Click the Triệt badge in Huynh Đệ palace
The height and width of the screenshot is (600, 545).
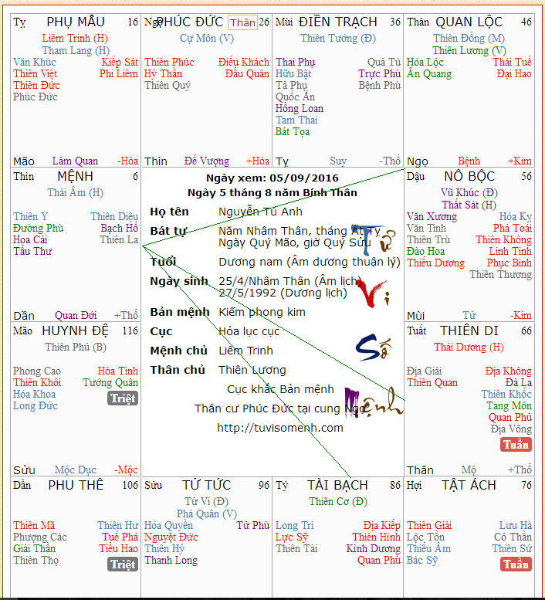tap(123, 398)
